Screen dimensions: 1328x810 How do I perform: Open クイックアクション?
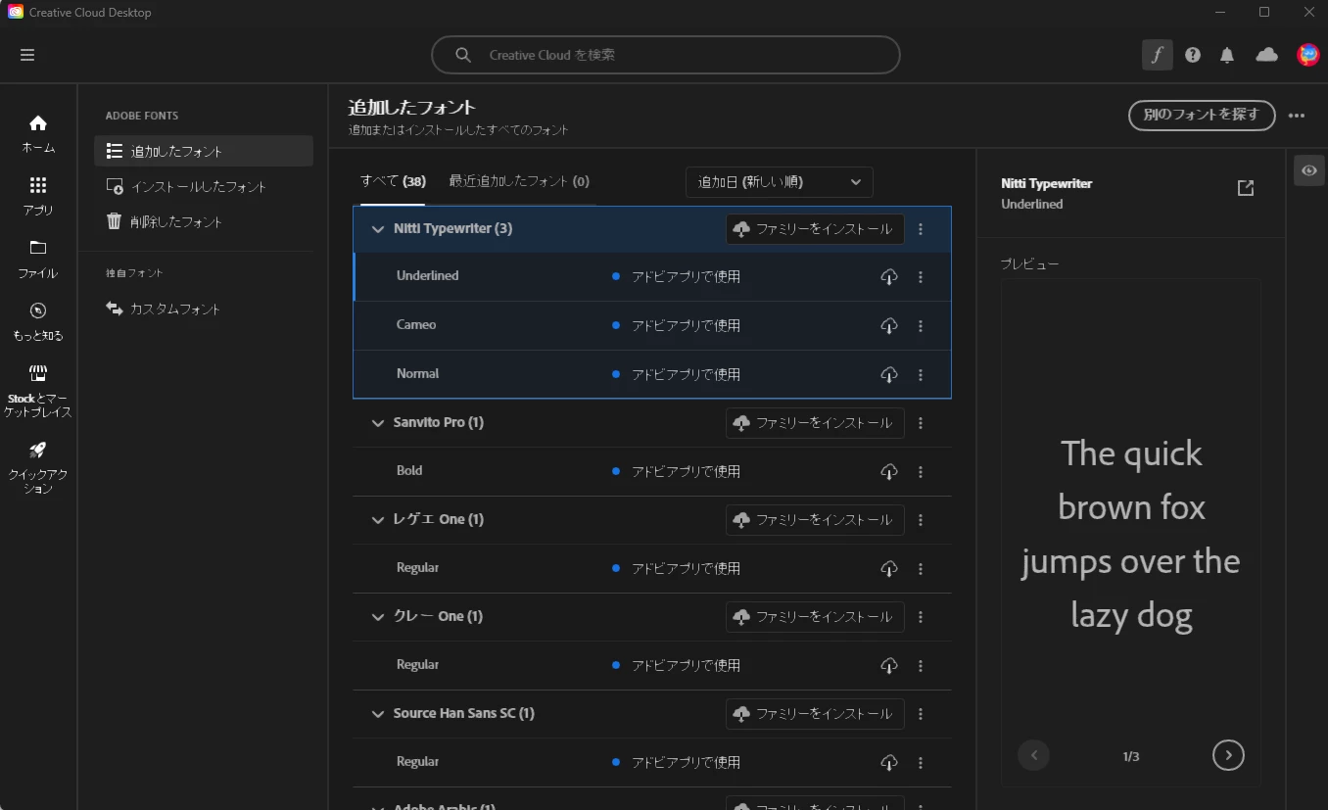coord(38,467)
